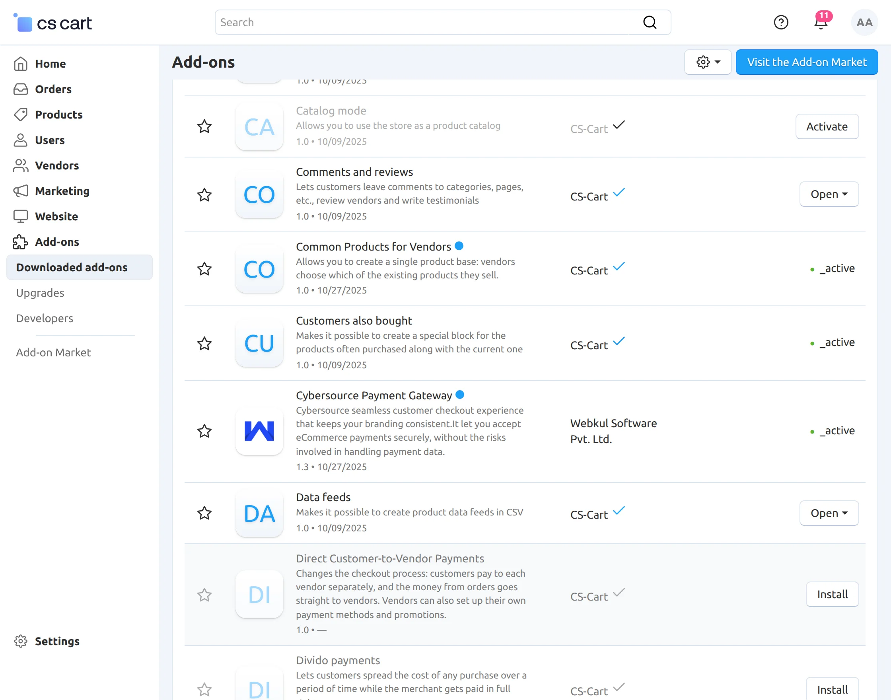Open the gear settings dropdown above the list

coord(707,62)
